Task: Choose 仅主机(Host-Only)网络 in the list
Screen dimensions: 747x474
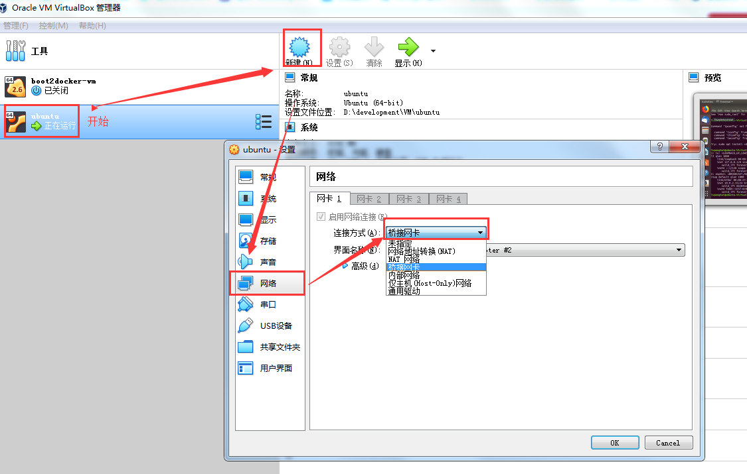Action: point(436,283)
